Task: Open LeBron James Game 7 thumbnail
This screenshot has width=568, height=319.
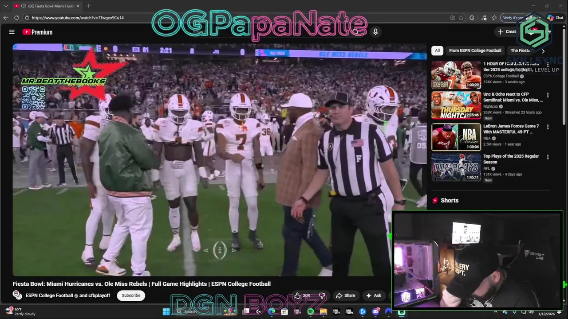Action: (x=456, y=137)
